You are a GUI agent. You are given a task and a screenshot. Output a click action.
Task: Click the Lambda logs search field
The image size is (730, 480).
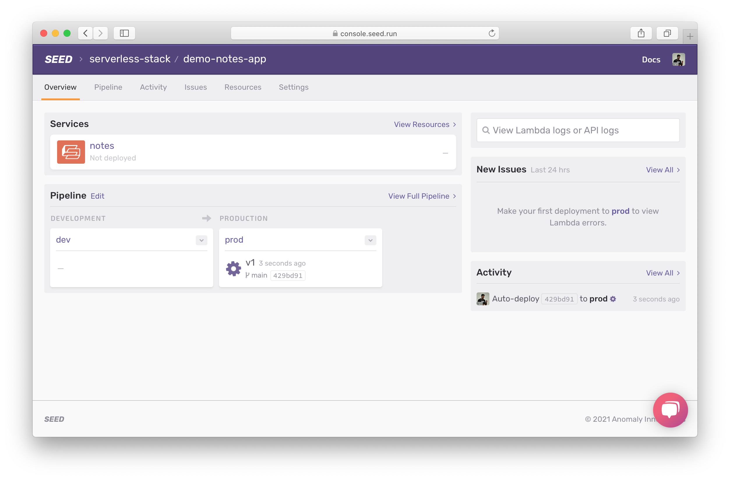coord(578,130)
